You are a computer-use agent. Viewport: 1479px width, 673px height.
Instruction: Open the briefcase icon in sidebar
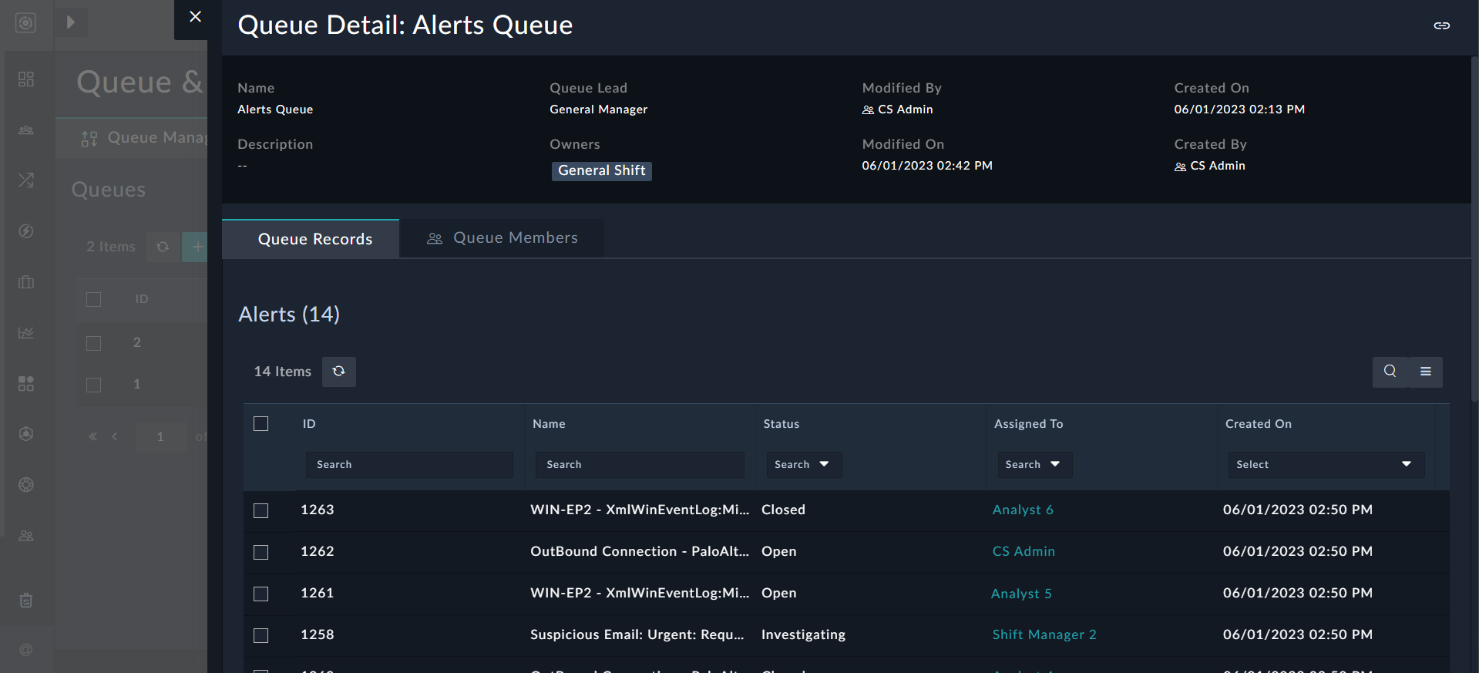pyautogui.click(x=26, y=282)
